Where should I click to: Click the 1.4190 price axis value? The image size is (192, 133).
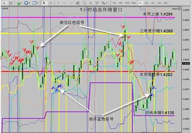(186, 79)
